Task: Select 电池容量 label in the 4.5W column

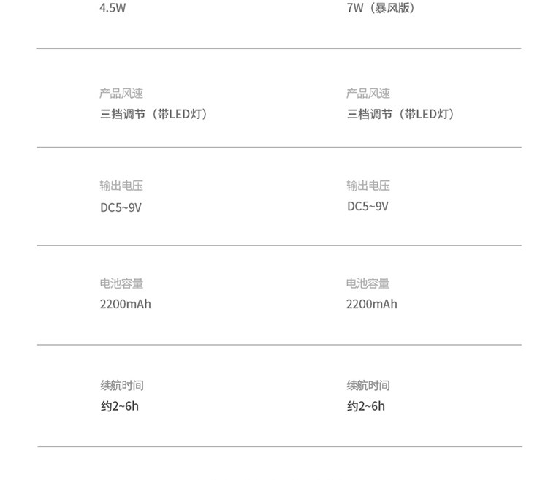Action: click(x=121, y=283)
